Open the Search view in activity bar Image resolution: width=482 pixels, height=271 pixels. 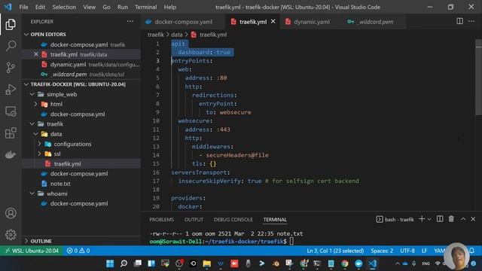(x=11, y=46)
